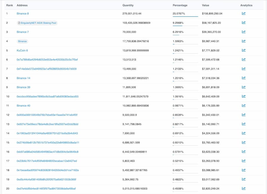Open the Binance 8 address link
This screenshot has height=194, width=267.
coord(23,14)
